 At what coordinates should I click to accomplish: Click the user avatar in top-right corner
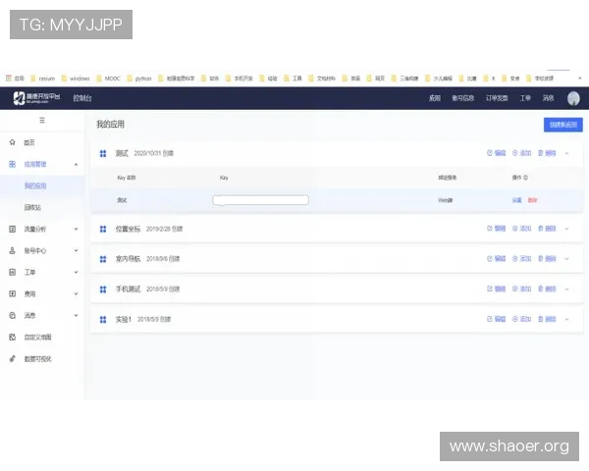(573, 98)
